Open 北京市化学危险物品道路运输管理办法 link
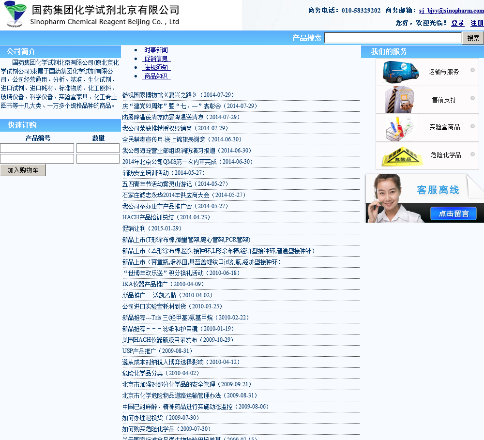484x440 pixels. (190, 395)
